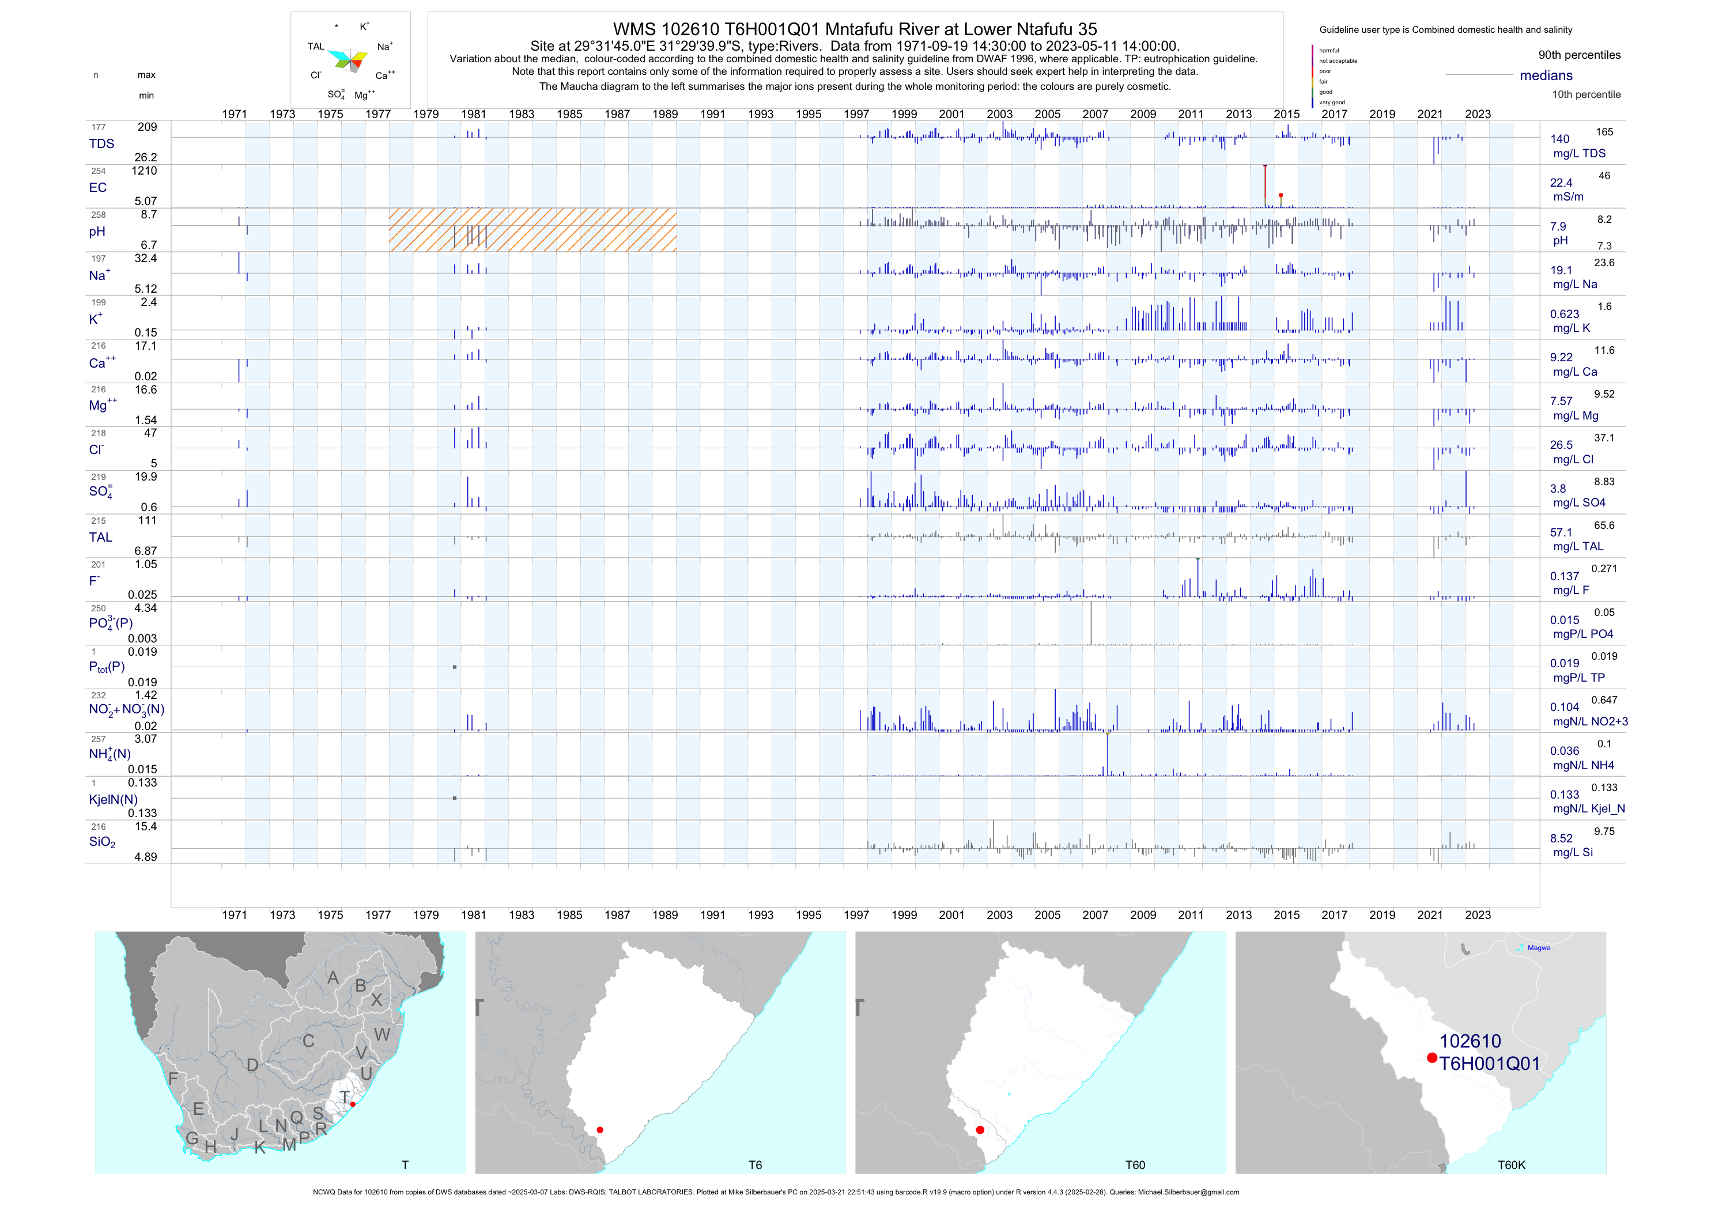The image size is (1711, 1210).
Task: Click the TDS row label
Action: pyautogui.click(x=101, y=144)
